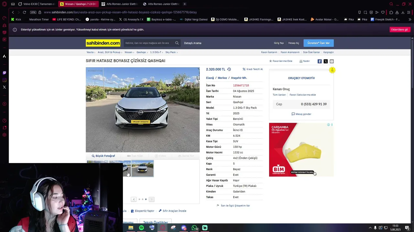Image resolution: width=414 pixels, height=232 pixels.
Task: Bookmark page with the heart icon
Action: tap(383, 12)
